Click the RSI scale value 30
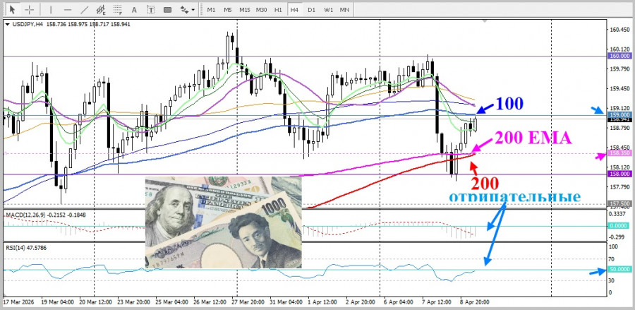Viewport: 635px width, 310px height. tap(612, 280)
